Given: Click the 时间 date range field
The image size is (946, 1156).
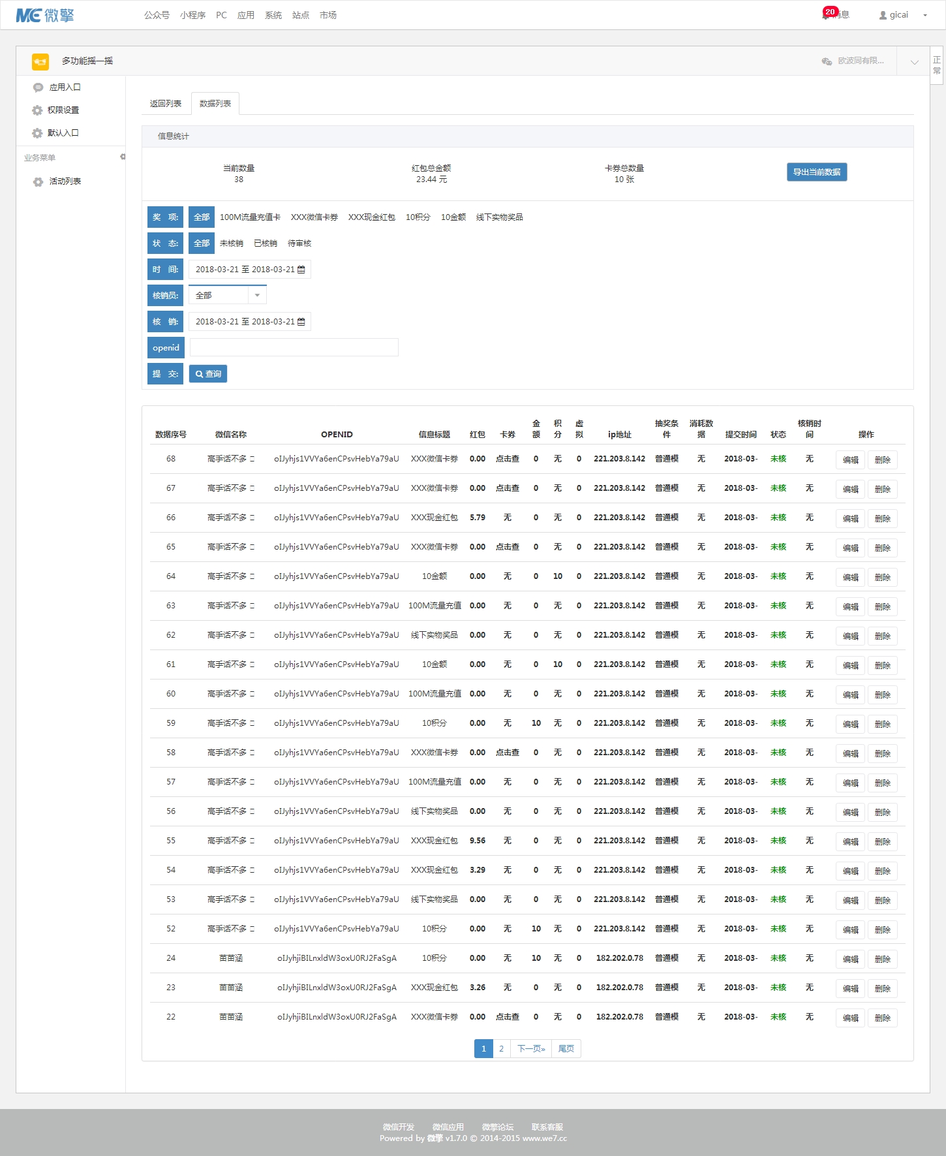Looking at the screenshot, I should point(250,270).
